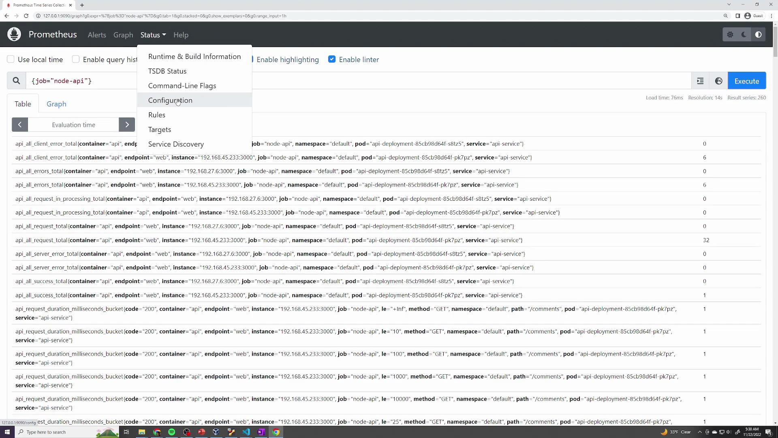This screenshot has width=778, height=438.
Task: Open the Rules menu entry
Action: click(194, 115)
